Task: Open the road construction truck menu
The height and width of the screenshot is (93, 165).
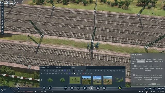Action: (65, 88)
